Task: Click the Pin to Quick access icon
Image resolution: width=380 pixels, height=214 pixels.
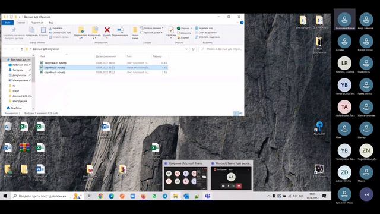Action: 14,30
